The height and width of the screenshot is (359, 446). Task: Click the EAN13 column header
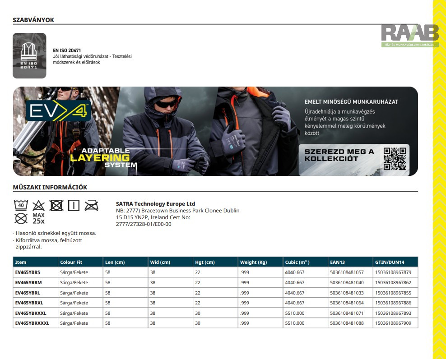[x=337, y=262]
